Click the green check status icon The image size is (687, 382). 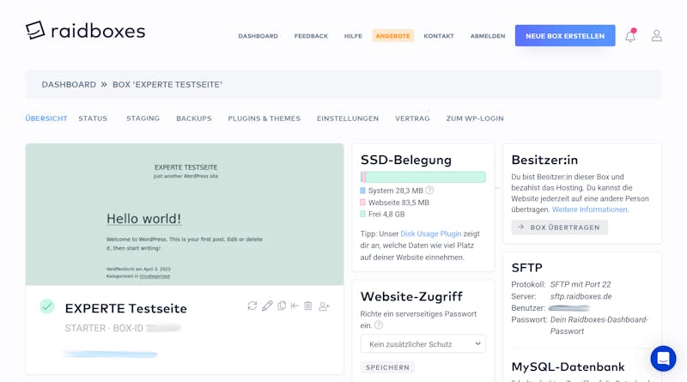pos(47,306)
